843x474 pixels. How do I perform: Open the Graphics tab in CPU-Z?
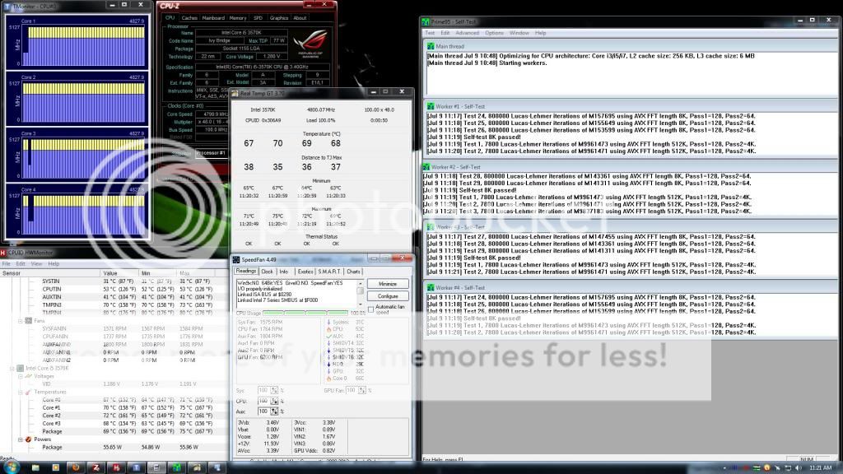click(279, 18)
